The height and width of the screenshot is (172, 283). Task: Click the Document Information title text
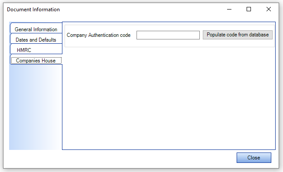tap(33, 10)
